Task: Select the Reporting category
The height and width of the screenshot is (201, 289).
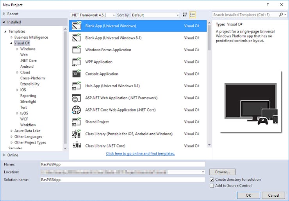Action: point(28,95)
